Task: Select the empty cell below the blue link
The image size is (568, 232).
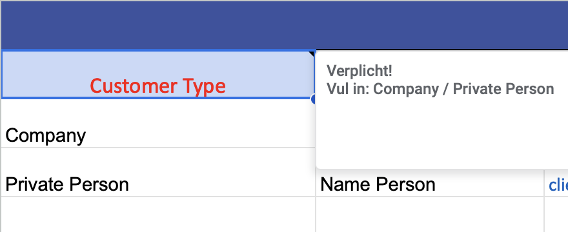Action: coord(556,215)
